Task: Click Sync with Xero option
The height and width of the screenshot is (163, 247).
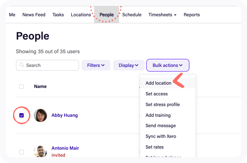Action: [x=161, y=136]
